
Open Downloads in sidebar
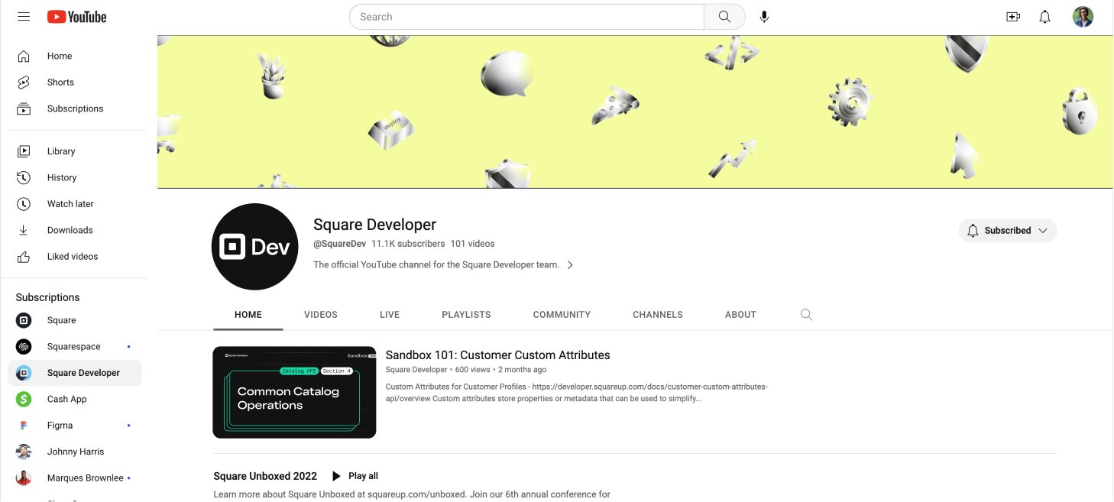tap(74, 230)
